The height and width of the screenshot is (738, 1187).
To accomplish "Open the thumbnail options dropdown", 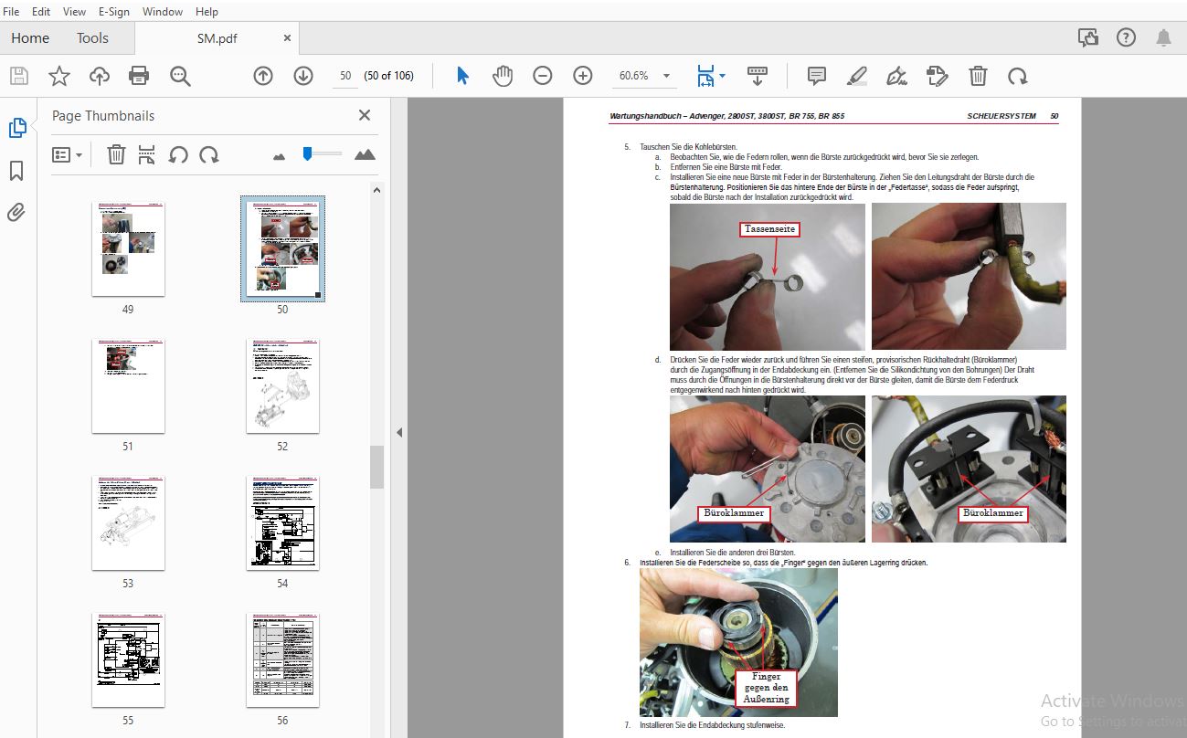I will click(x=67, y=154).
